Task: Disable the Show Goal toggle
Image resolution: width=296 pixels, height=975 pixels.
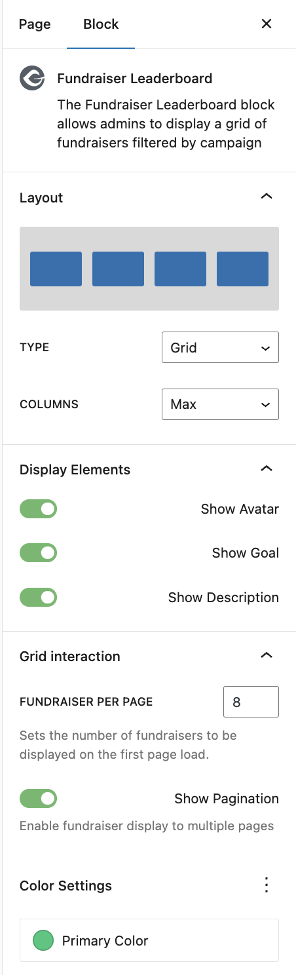Action: pyautogui.click(x=39, y=553)
